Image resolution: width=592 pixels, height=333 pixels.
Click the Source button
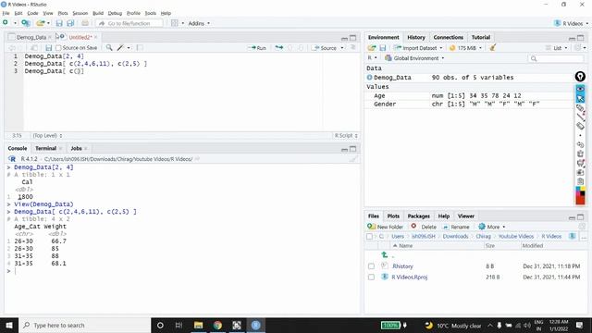[x=325, y=48]
